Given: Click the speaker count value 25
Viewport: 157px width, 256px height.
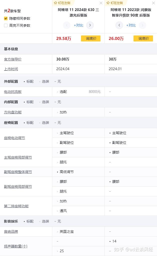Looking at the screenshot, I should [x=62, y=251].
